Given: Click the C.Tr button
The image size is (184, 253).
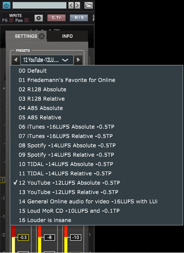Looking at the screenshot, I should click(x=56, y=18).
